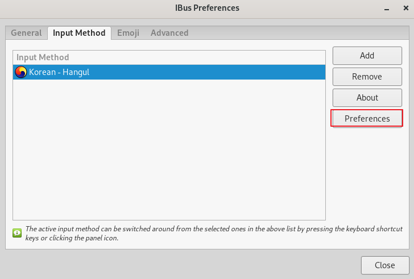Remove the selected input method
Image resolution: width=414 pixels, height=279 pixels.
click(x=367, y=77)
